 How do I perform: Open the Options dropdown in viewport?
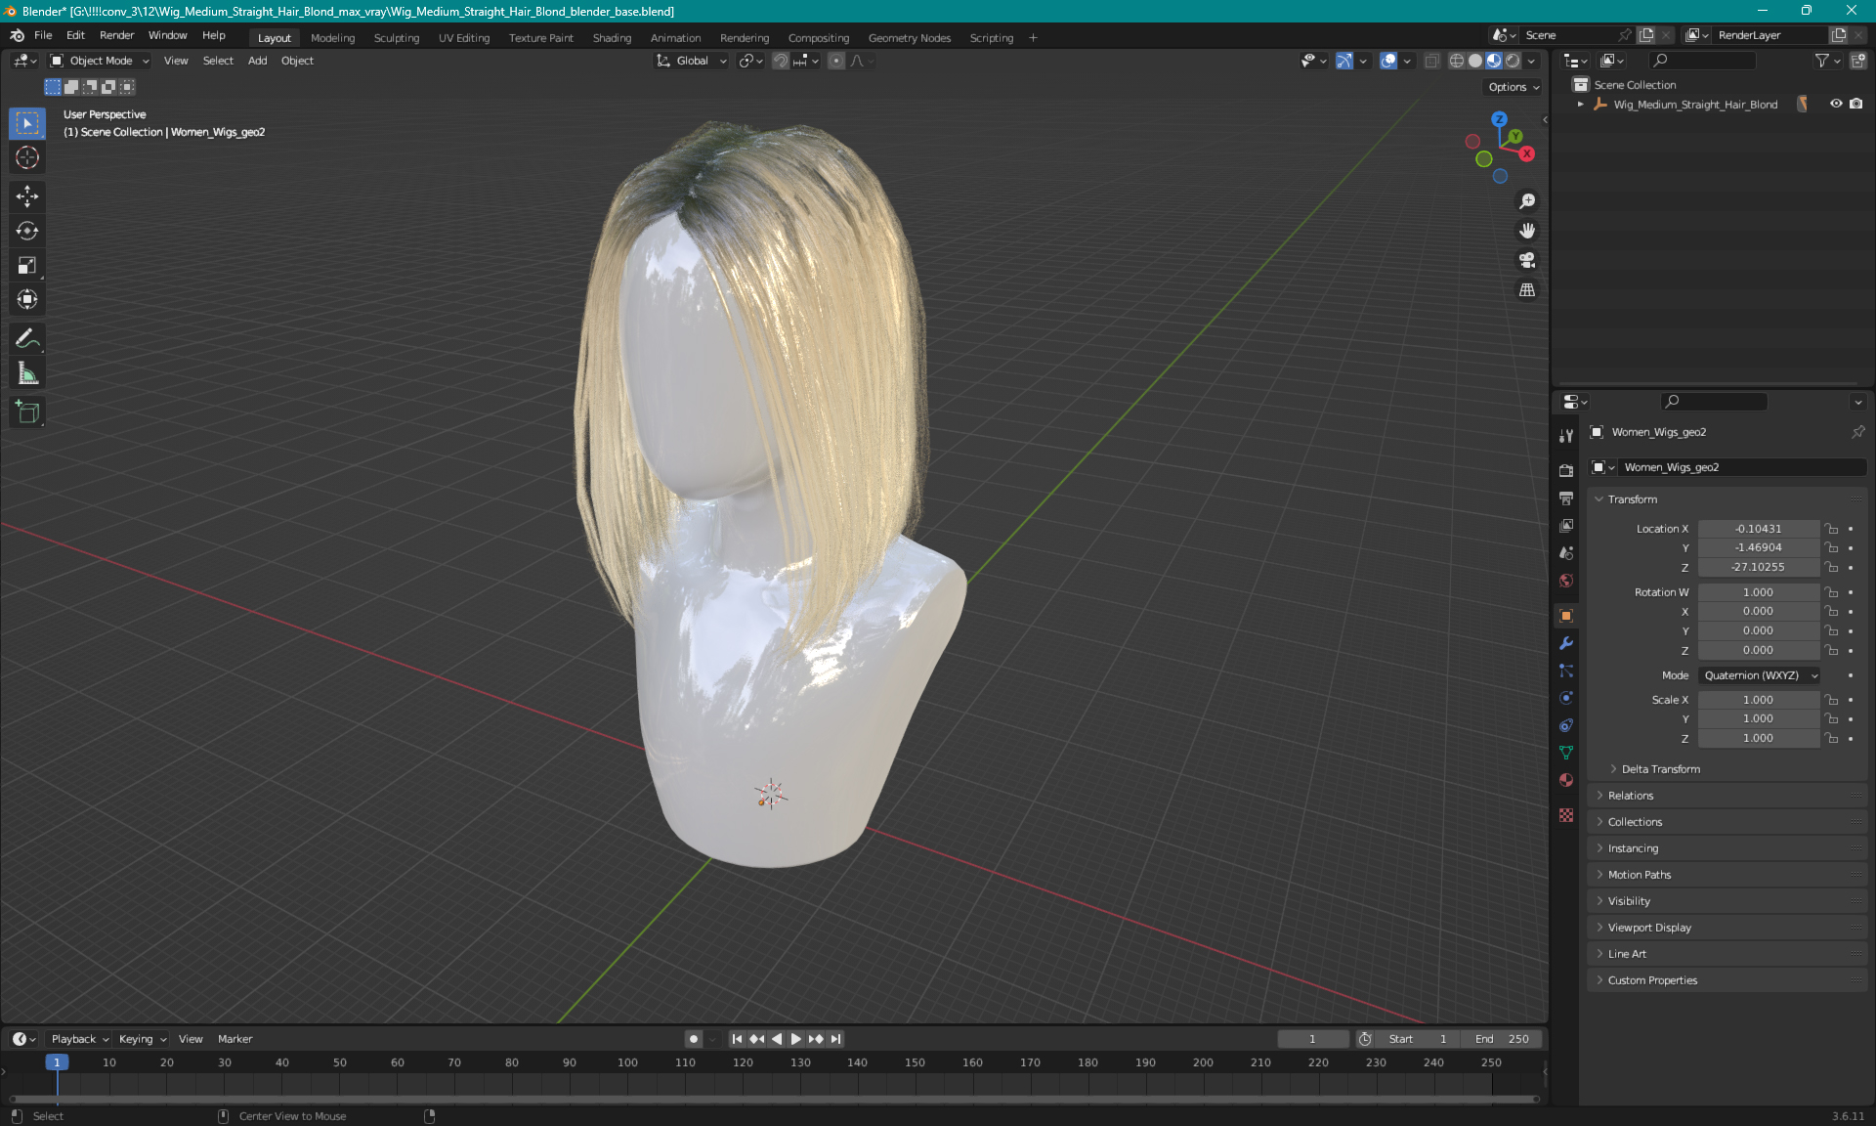coord(1514,87)
